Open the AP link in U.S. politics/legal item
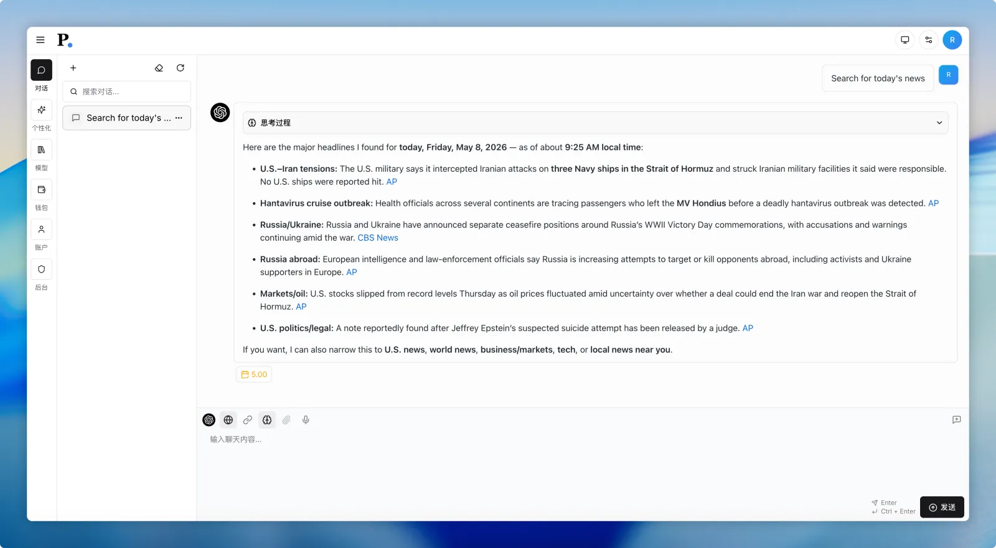 click(x=748, y=328)
